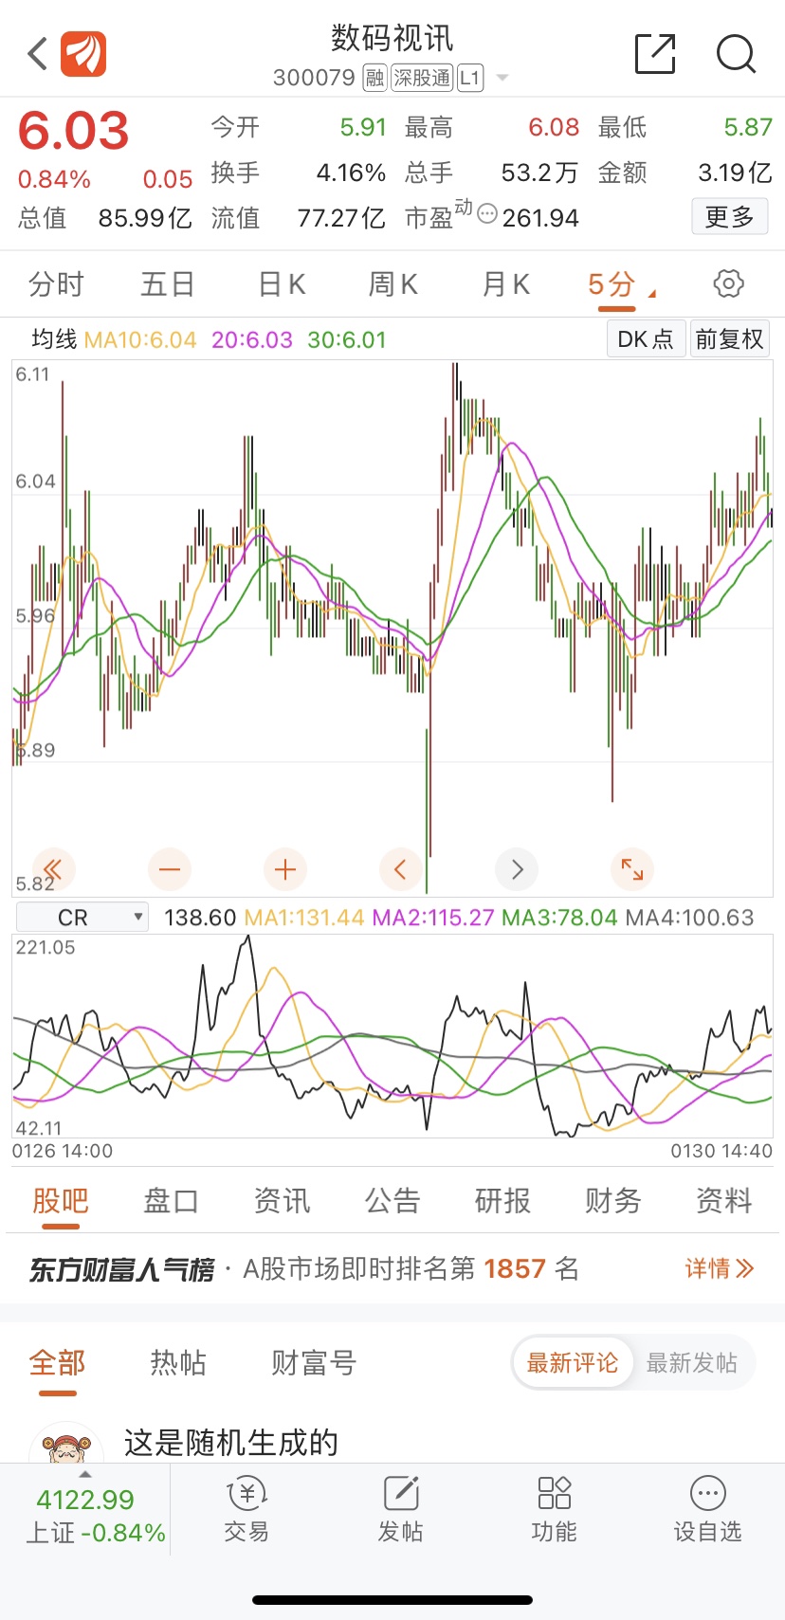Image resolution: width=785 pixels, height=1620 pixels.
Task: Open the 东方财富人气榜 ranking banner
Action: pos(392,1268)
